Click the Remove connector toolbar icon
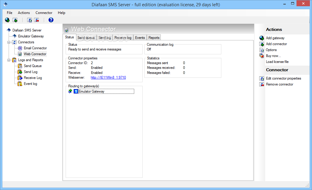312x190 pixels. click(x=36, y=20)
